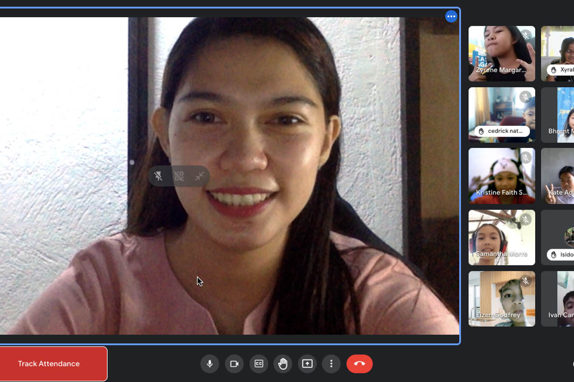The height and width of the screenshot is (382, 574).
Task: Click the raised hand icon on the Isido tile
Action: [x=554, y=254]
